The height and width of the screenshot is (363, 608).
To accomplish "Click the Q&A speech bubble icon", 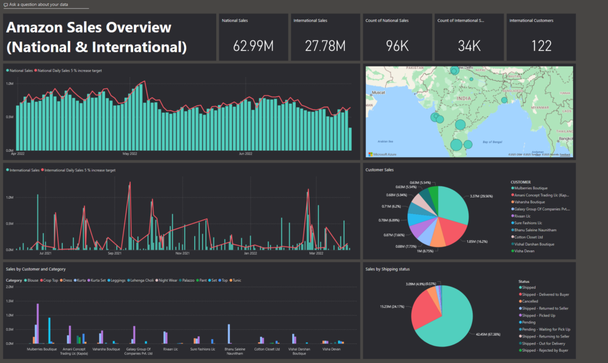I will tap(5, 5).
